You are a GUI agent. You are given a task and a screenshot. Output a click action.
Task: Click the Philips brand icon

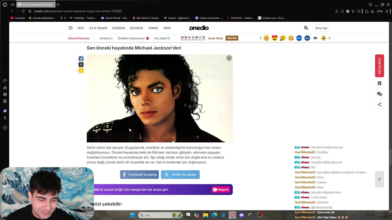click(299, 38)
